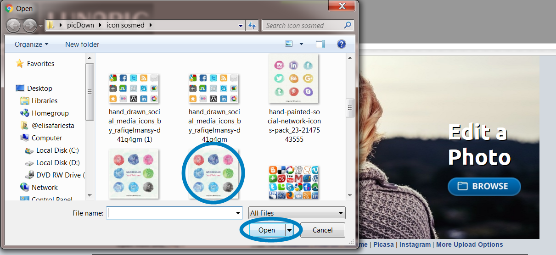Screen dimensions: 556x255
Task: Open the Instagram link on webpage
Action: point(415,245)
